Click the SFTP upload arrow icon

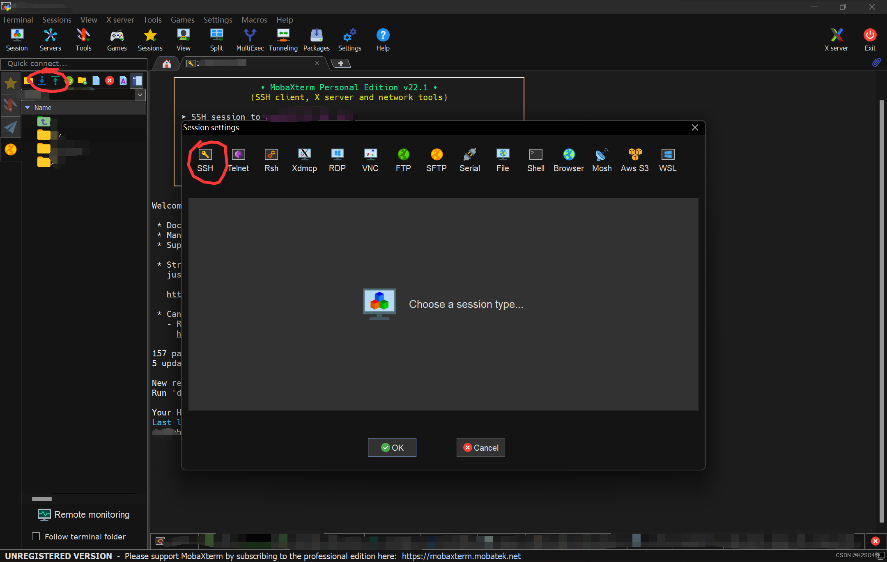coord(55,80)
